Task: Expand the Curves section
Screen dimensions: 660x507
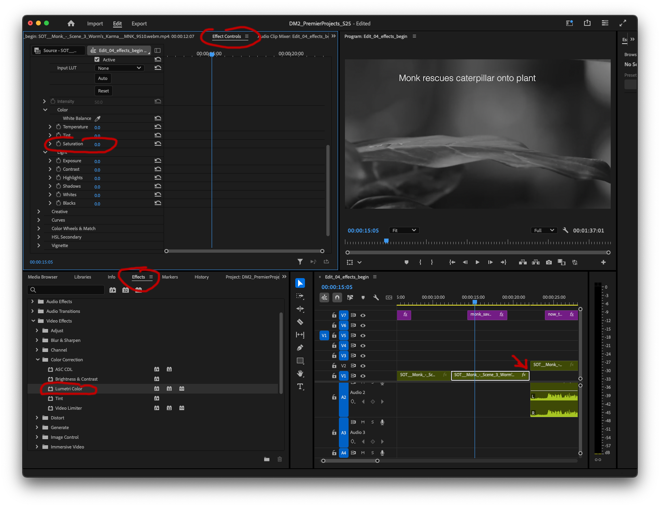Action: (39, 220)
